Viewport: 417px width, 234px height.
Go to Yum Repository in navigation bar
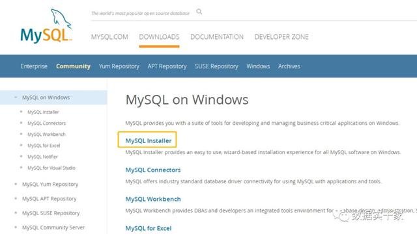coord(119,66)
